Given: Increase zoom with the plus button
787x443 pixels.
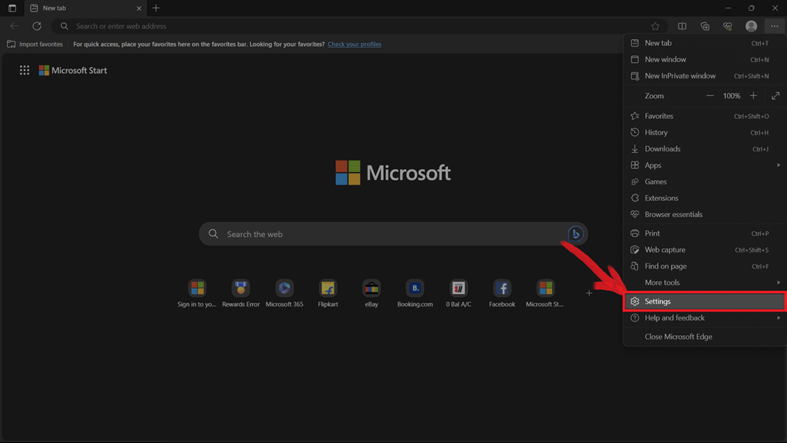Looking at the screenshot, I should (753, 96).
